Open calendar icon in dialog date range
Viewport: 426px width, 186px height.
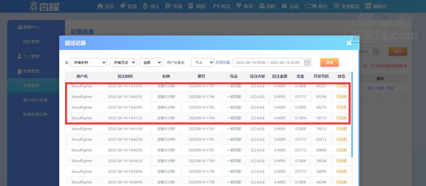pos(307,62)
